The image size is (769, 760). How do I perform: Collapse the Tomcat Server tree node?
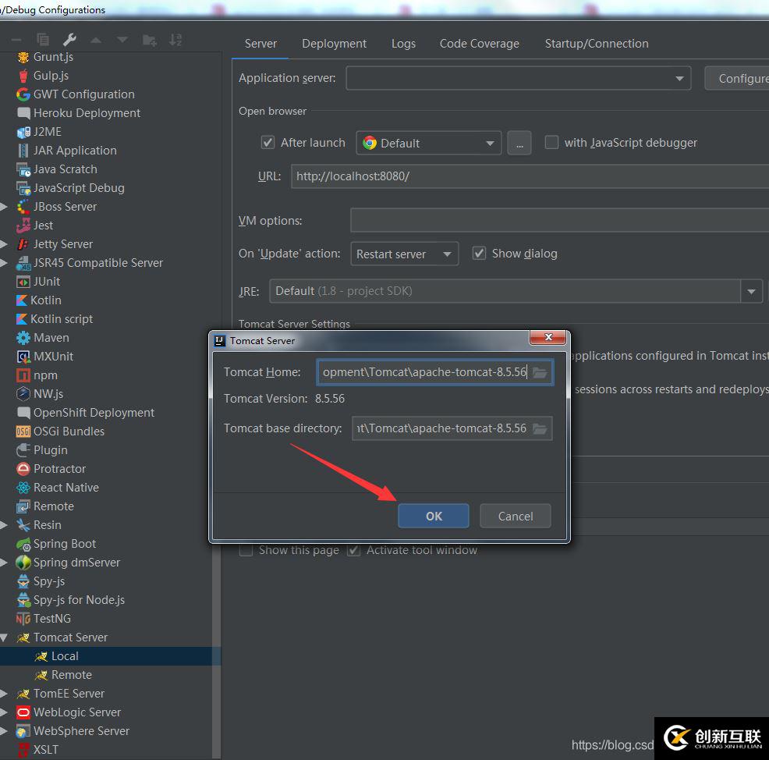[4, 637]
